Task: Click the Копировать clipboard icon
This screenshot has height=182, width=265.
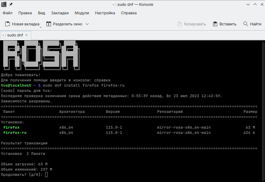Action: [x=180, y=24]
